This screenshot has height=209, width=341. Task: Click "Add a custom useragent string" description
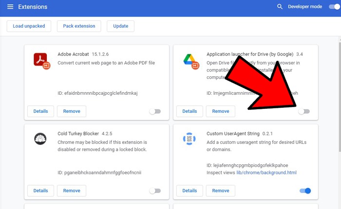pyautogui.click(x=256, y=146)
